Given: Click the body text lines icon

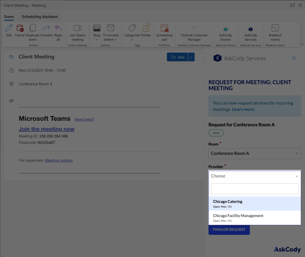Looking at the screenshot, I should coord(12,101).
